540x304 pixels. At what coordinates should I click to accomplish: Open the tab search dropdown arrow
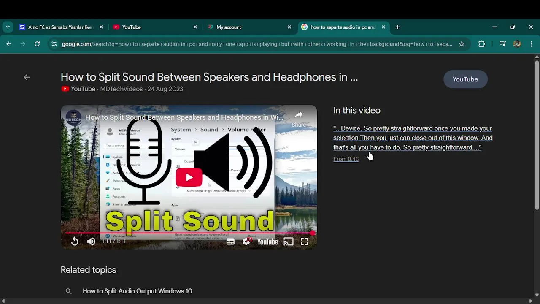(8, 27)
